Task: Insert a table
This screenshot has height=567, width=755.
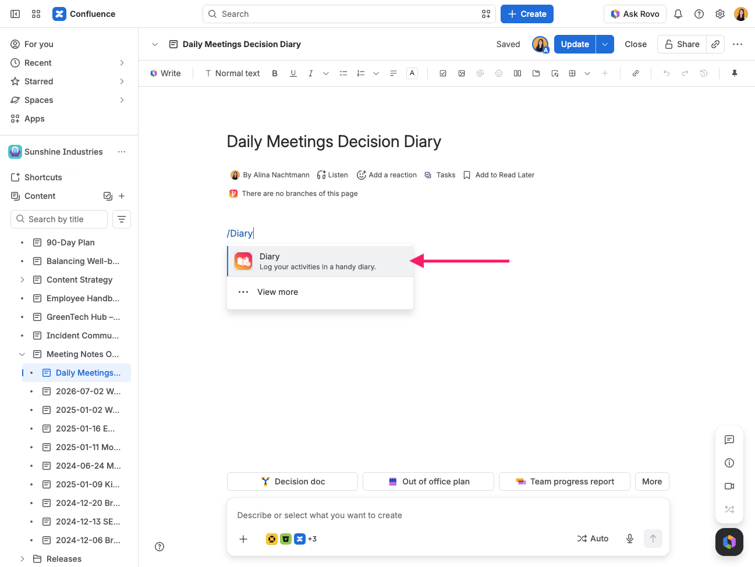Action: point(572,73)
